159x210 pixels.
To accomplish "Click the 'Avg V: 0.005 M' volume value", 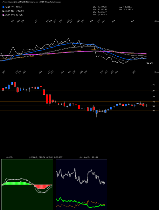I will point(126,7).
